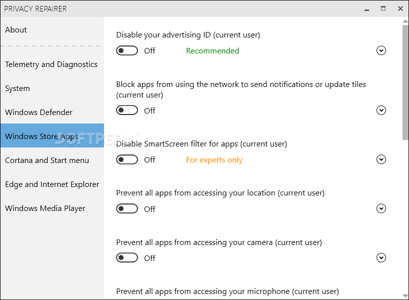Open Telemetry and Diagnostics section

pos(52,64)
